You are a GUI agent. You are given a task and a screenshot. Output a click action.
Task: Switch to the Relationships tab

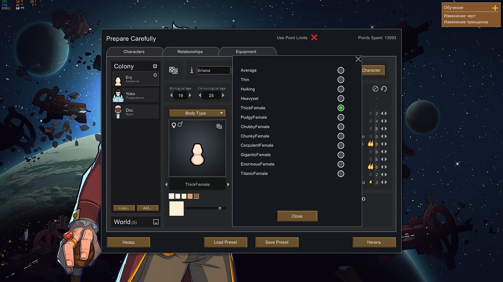click(190, 52)
